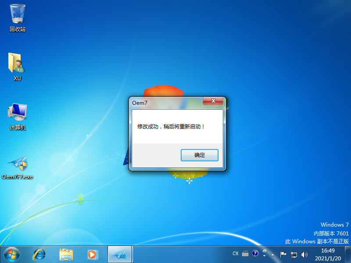
Task: Open the language bar options dropdown arrow
Action: [x=264, y=256]
